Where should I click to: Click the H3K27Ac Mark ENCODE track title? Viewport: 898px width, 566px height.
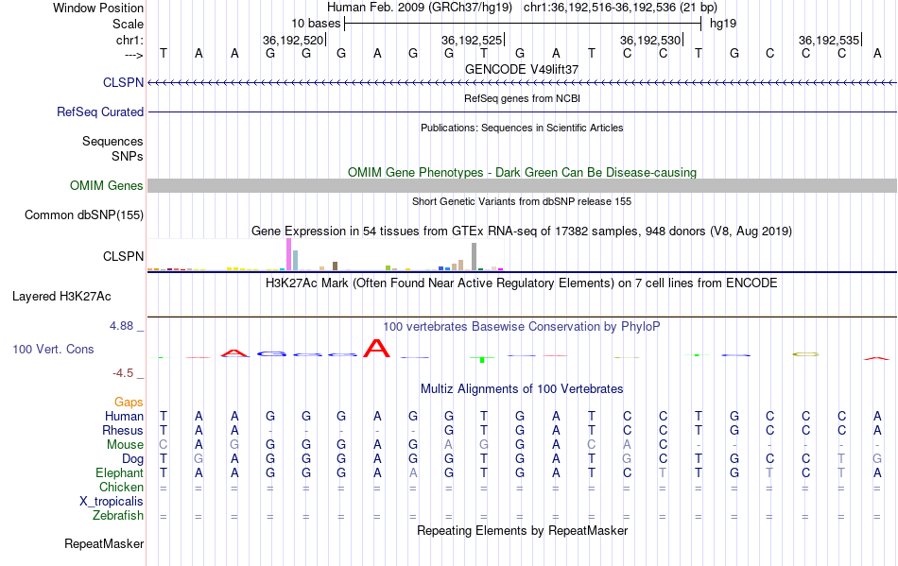[522, 283]
